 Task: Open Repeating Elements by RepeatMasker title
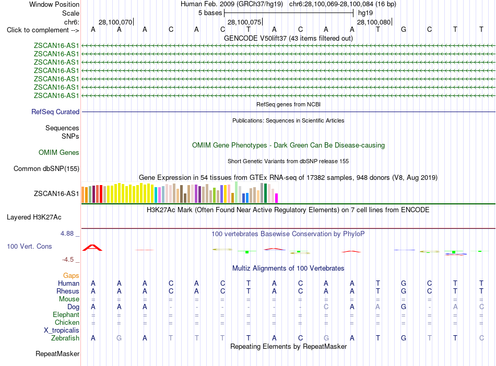(x=288, y=347)
